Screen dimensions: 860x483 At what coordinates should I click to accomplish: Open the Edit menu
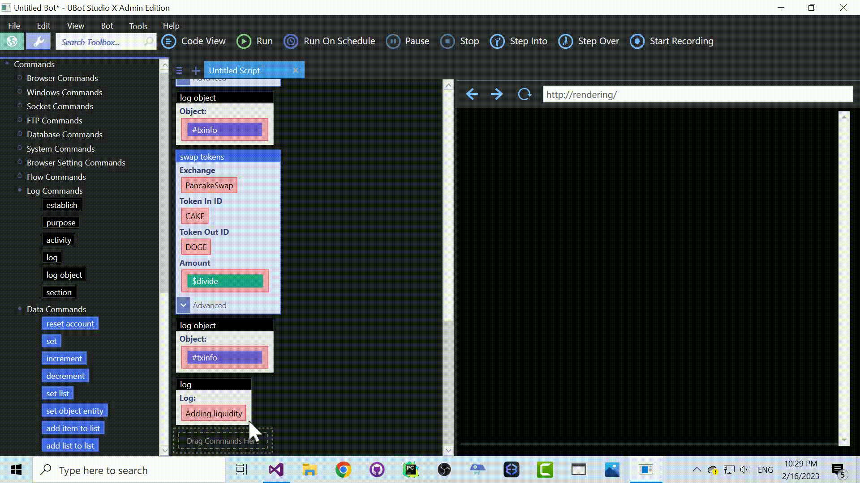(x=43, y=26)
